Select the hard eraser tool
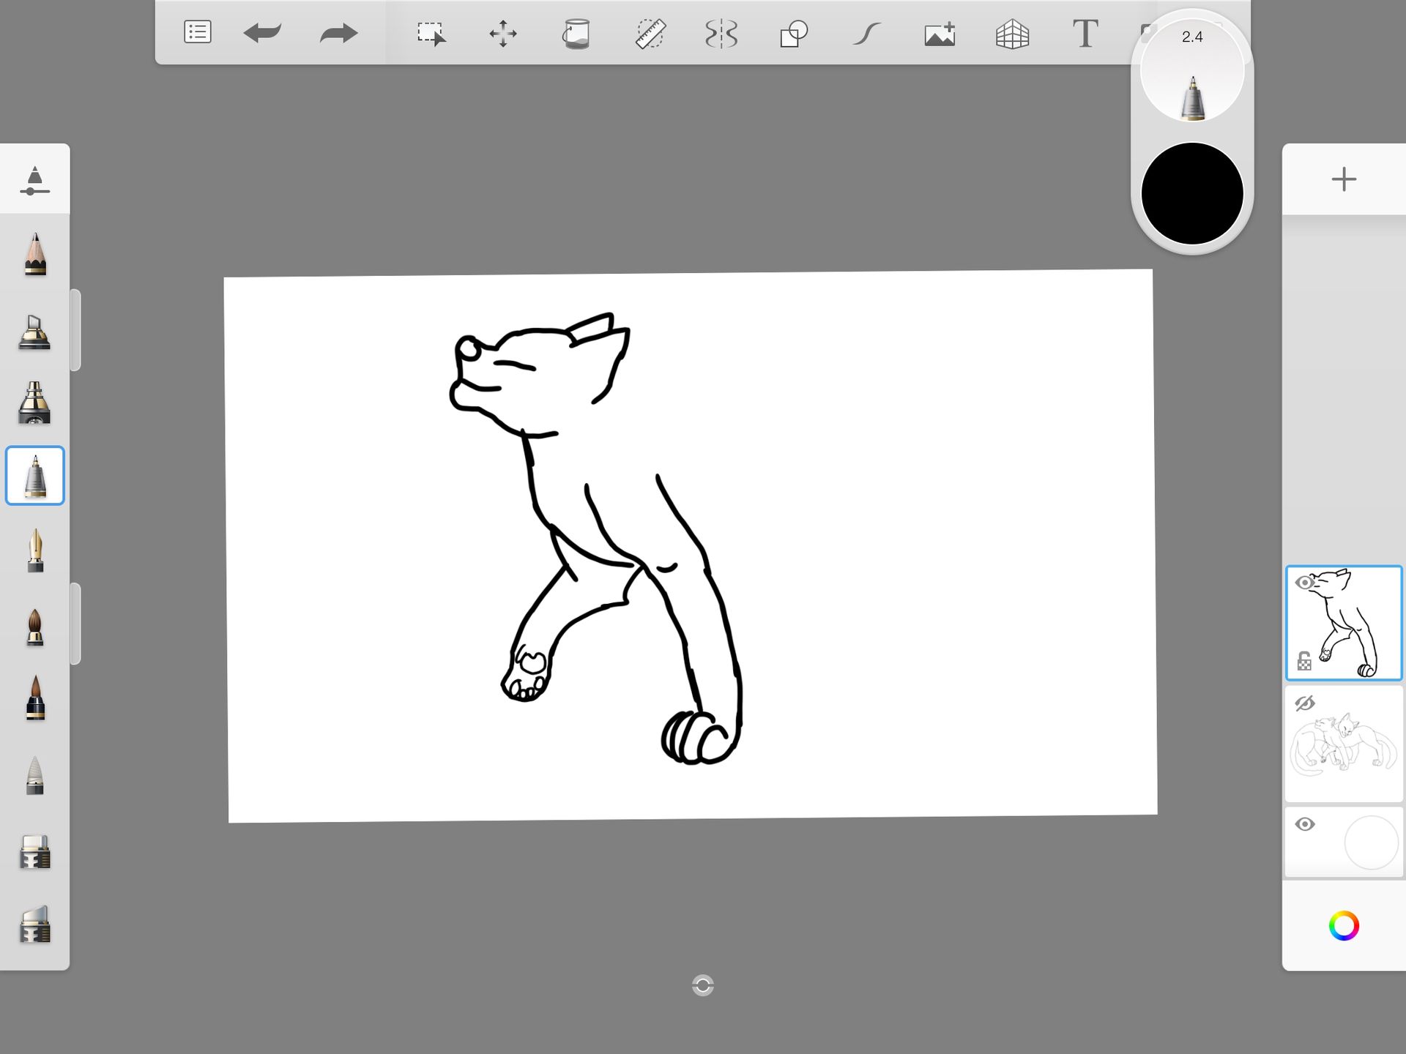This screenshot has width=1406, height=1054. pos(35,852)
